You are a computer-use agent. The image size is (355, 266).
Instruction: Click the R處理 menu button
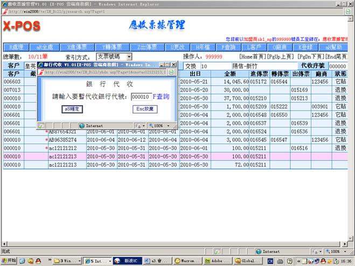(x=15, y=47)
